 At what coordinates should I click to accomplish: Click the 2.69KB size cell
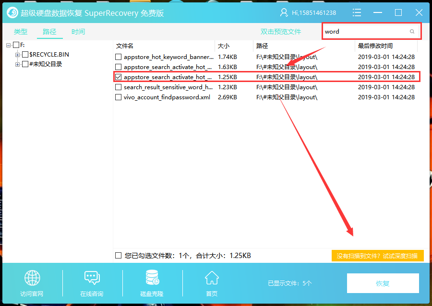[x=228, y=97]
